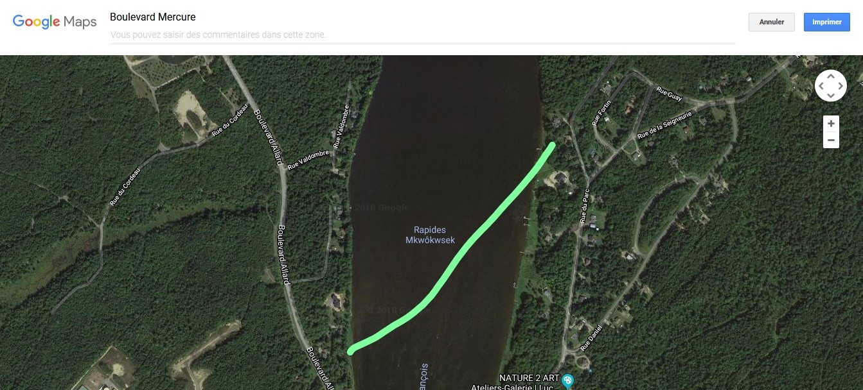Click the Google Maps logo

(x=55, y=22)
